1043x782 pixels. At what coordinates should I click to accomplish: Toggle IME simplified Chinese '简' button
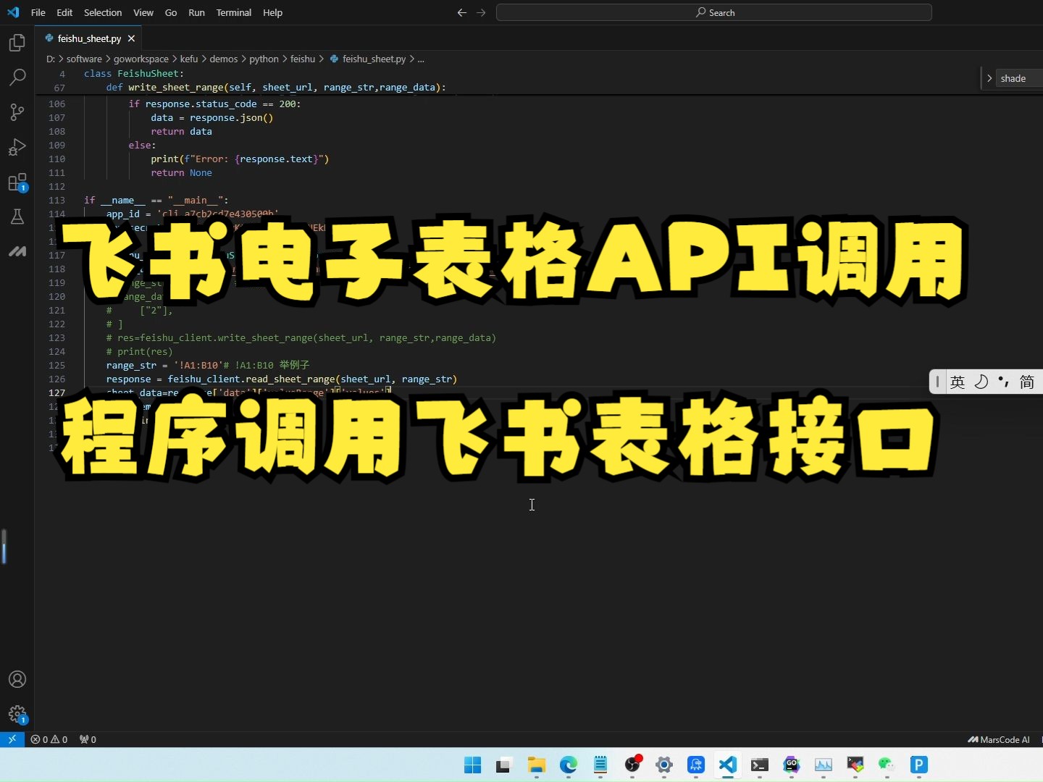(x=1027, y=382)
